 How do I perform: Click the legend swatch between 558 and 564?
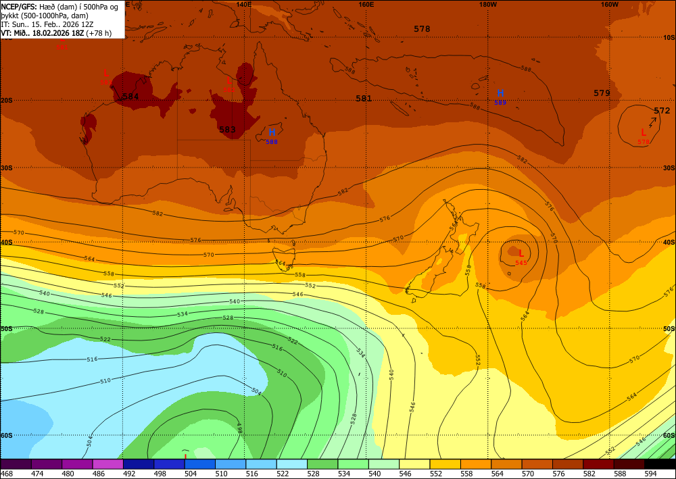point(475,464)
